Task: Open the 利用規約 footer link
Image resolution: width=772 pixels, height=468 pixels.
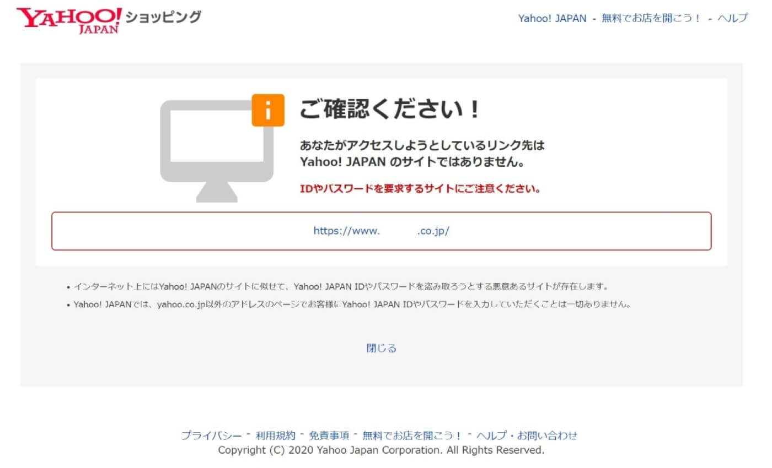Action: 276,436
